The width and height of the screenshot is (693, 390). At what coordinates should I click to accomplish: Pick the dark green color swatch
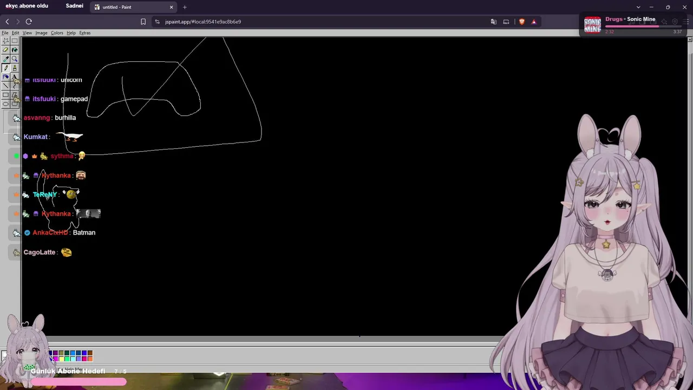click(x=67, y=353)
